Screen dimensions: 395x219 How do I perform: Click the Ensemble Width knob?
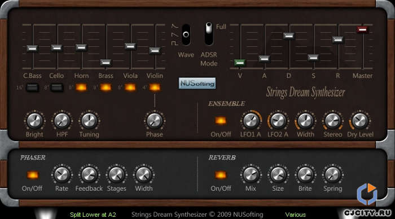[305, 121]
